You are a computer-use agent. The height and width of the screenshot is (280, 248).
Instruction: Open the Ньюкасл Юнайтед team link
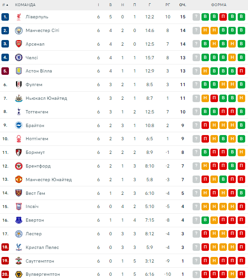tap(46, 98)
